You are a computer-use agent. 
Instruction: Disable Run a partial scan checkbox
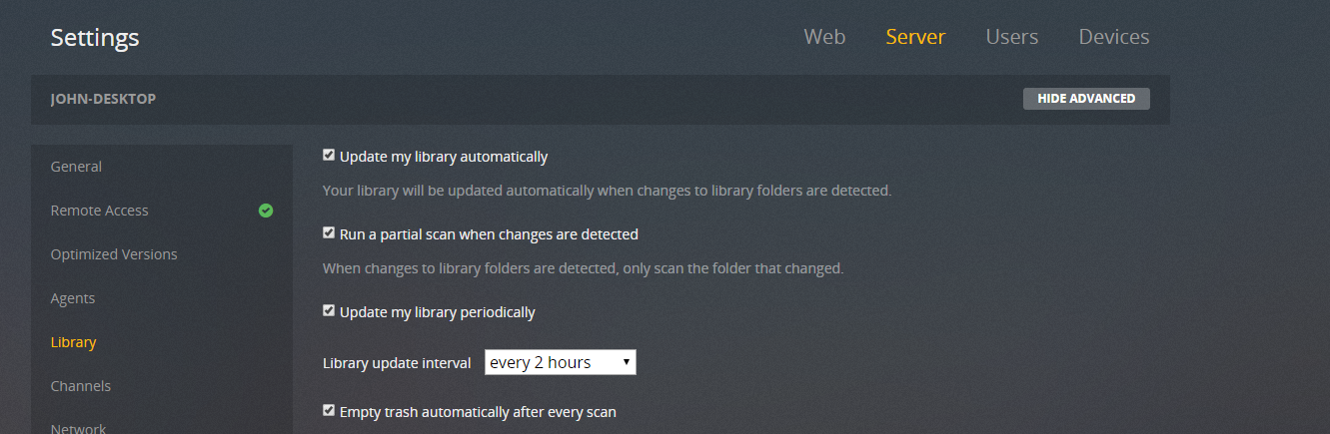coord(329,233)
